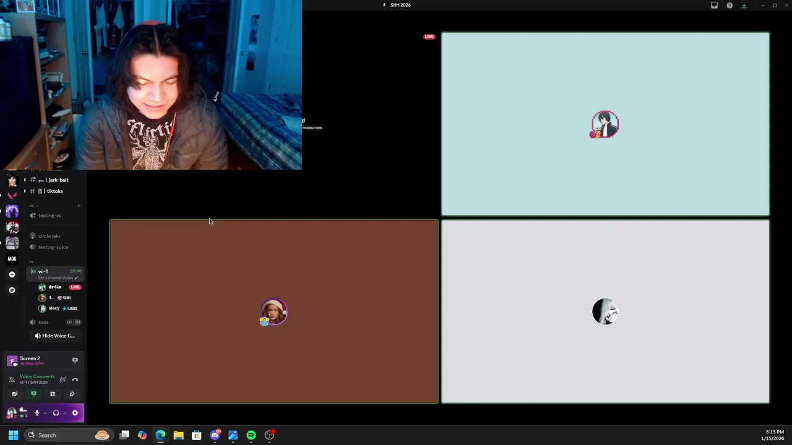792x445 pixels.
Task: Join the esex voice channel
Action: click(x=55, y=322)
